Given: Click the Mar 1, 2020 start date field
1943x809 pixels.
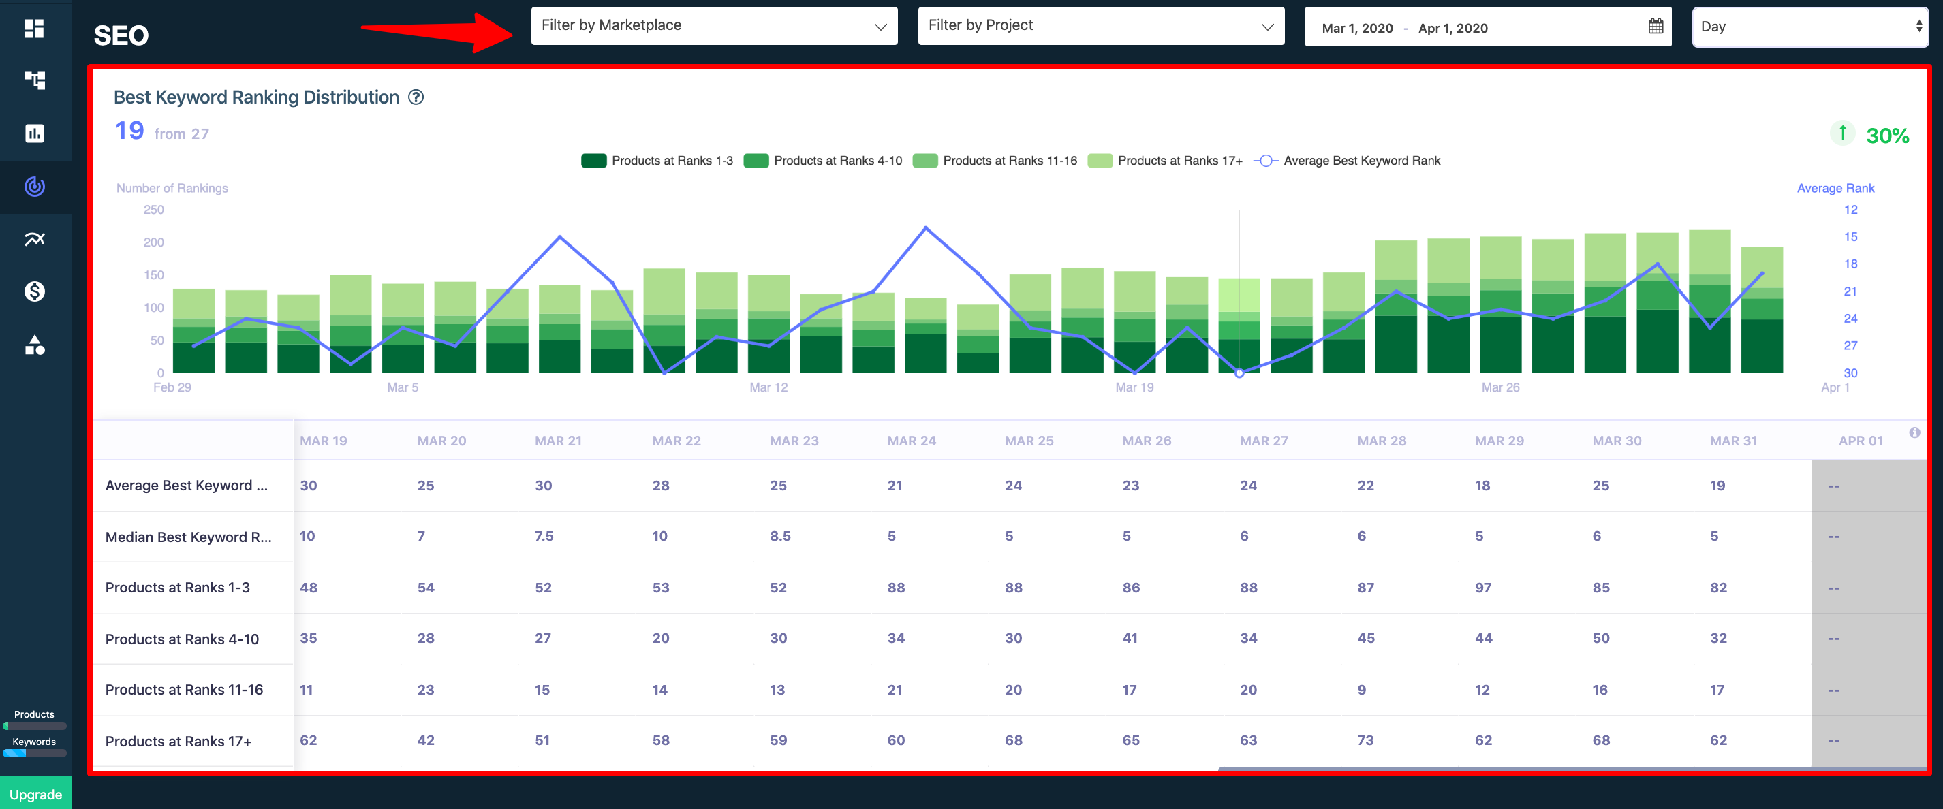Looking at the screenshot, I should click(x=1357, y=28).
